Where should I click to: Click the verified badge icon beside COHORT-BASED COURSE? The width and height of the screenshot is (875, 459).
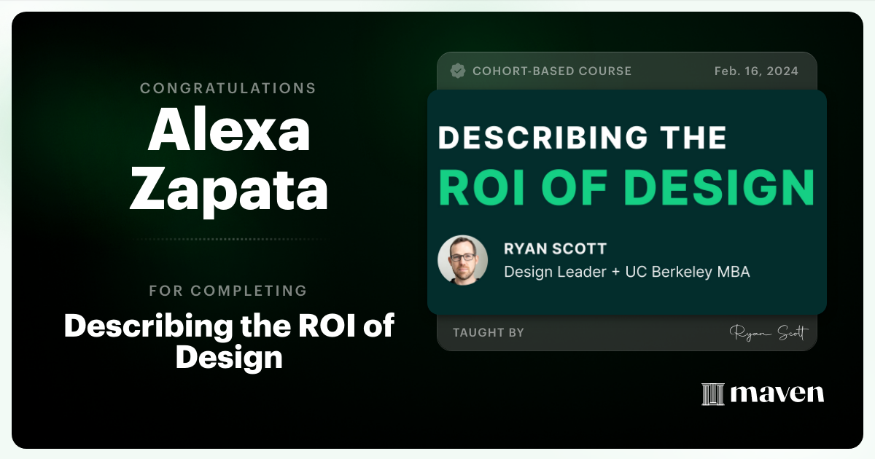pyautogui.click(x=459, y=71)
